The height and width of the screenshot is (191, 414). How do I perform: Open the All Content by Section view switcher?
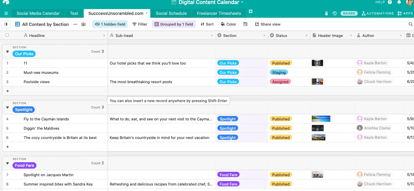click(42, 24)
